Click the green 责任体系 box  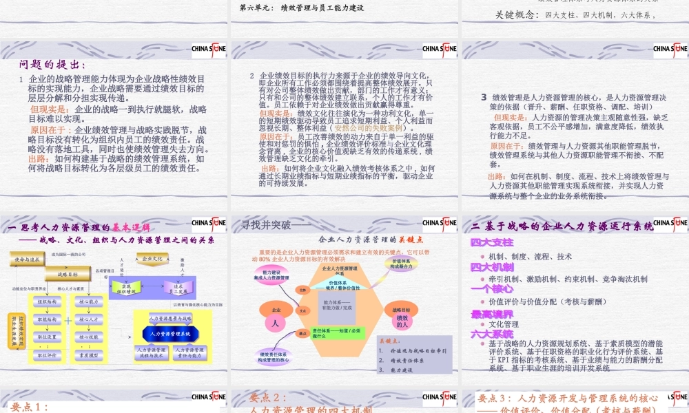[x=338, y=333]
